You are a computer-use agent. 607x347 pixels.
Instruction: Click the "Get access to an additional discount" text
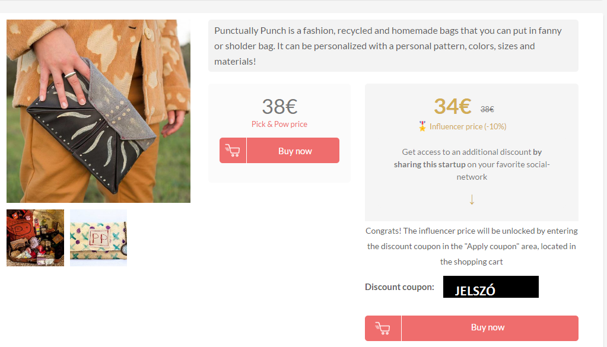point(466,152)
